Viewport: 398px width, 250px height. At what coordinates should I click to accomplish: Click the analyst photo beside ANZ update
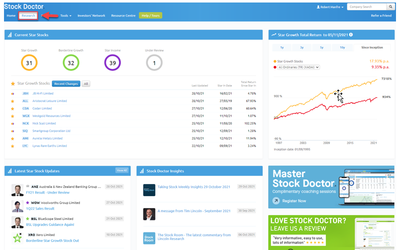tap(17, 190)
